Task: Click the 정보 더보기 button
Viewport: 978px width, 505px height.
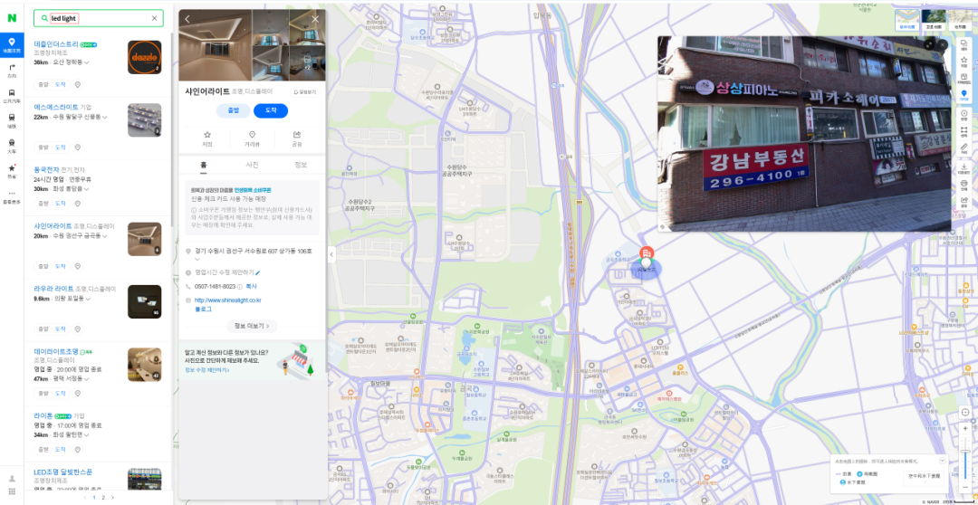Action: coord(252,326)
